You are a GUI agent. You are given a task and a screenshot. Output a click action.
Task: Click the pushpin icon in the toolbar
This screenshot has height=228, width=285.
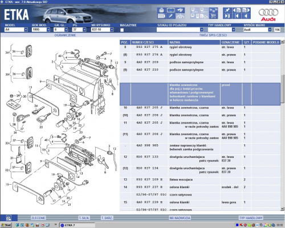coord(227,10)
